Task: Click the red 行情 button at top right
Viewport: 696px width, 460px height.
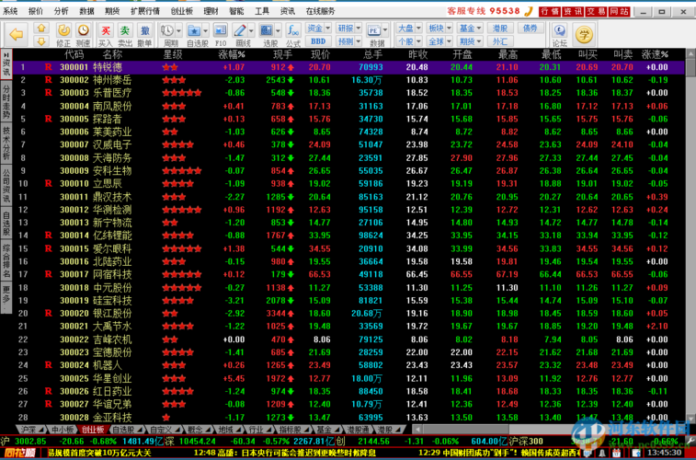Action: click(x=550, y=12)
